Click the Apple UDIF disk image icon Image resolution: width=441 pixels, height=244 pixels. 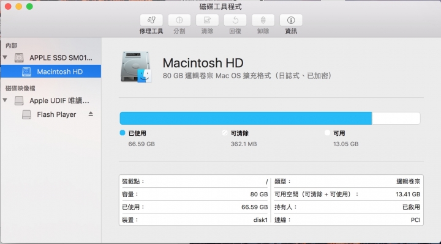click(19, 100)
